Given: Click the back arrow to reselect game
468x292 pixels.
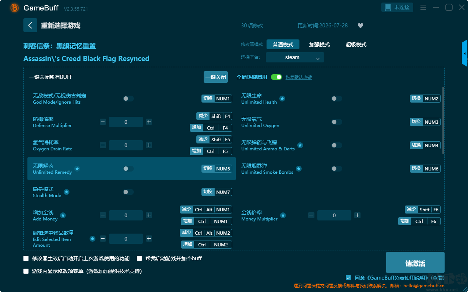Looking at the screenshot, I should [30, 25].
